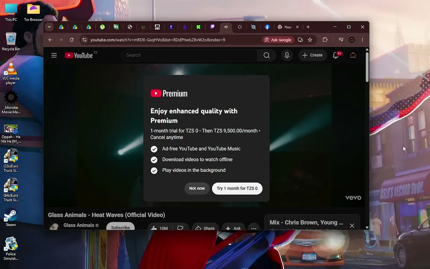Select the active YouTube tab playing audio
This screenshot has width=430, height=269.
click(226, 27)
